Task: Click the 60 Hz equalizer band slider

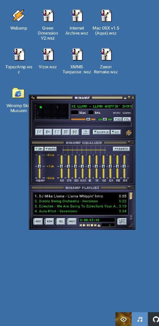Action: coord(61,166)
